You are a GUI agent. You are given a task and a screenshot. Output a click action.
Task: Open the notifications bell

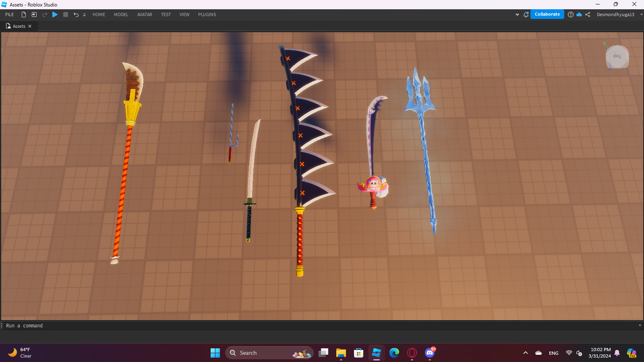tap(526, 14)
